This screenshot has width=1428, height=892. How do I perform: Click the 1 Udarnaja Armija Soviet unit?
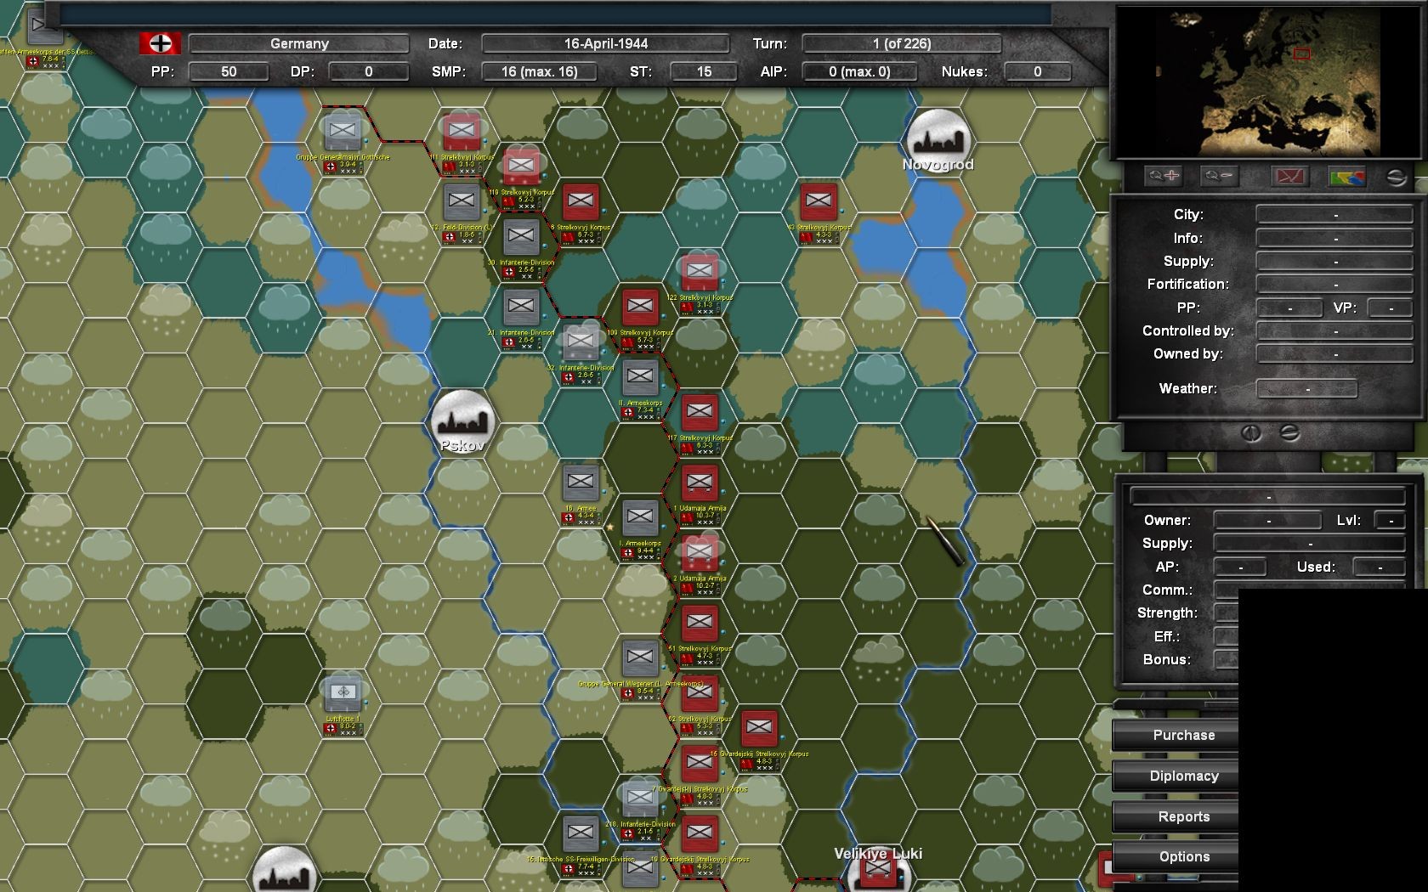700,482
